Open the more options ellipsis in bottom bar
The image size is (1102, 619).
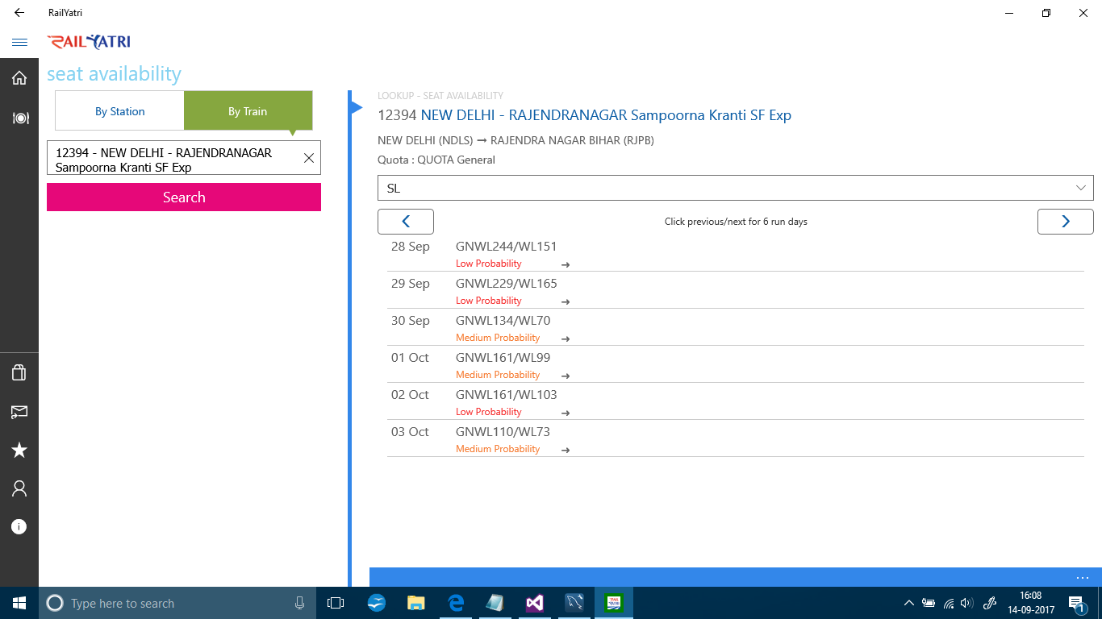click(x=1083, y=578)
